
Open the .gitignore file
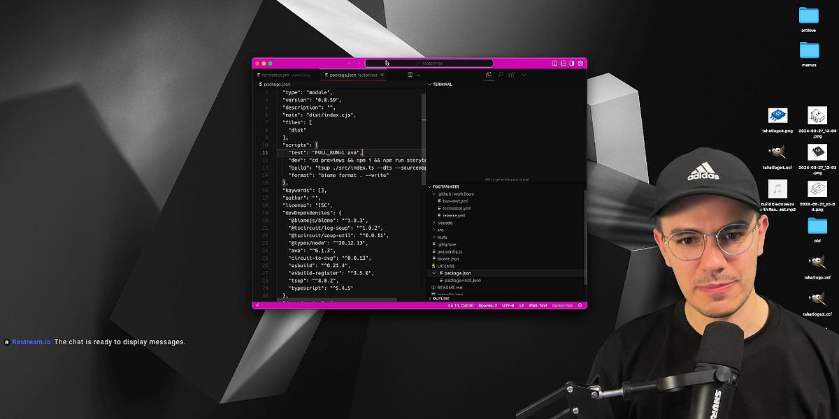[445, 244]
